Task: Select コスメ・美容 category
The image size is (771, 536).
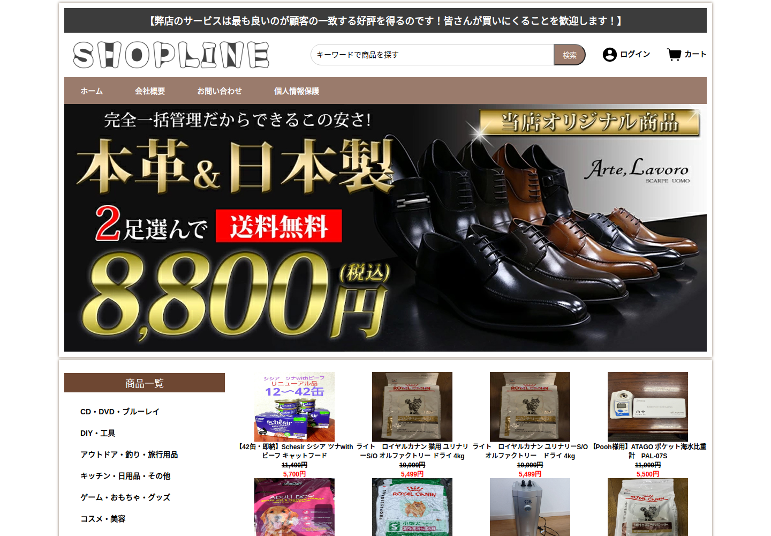Action: pos(103,519)
